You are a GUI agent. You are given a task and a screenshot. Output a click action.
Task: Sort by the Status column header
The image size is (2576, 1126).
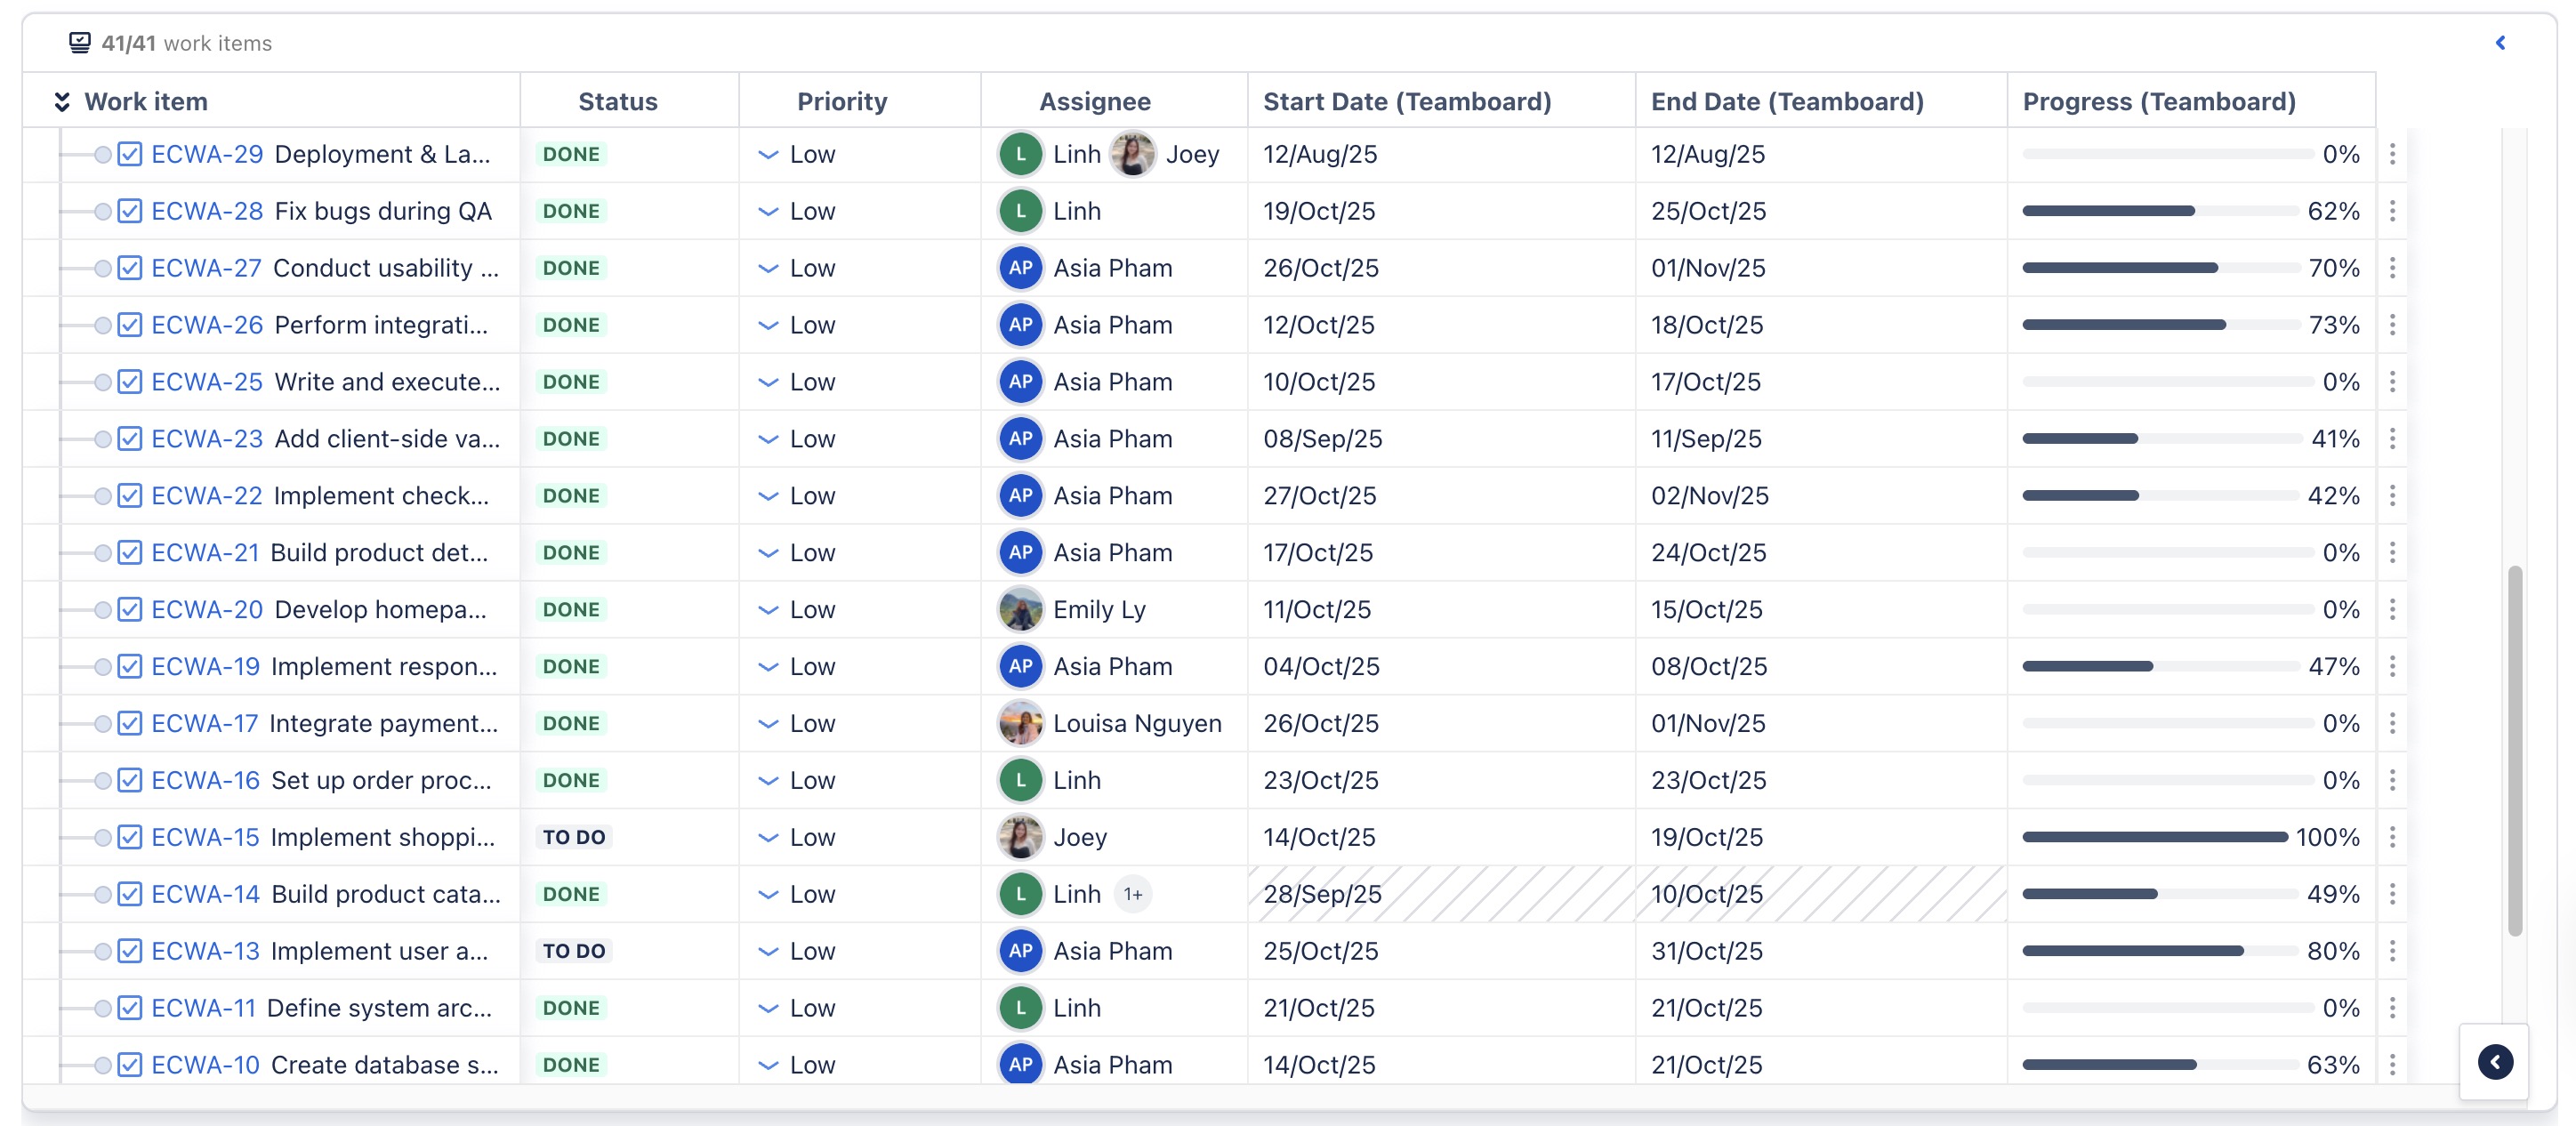coord(617,102)
